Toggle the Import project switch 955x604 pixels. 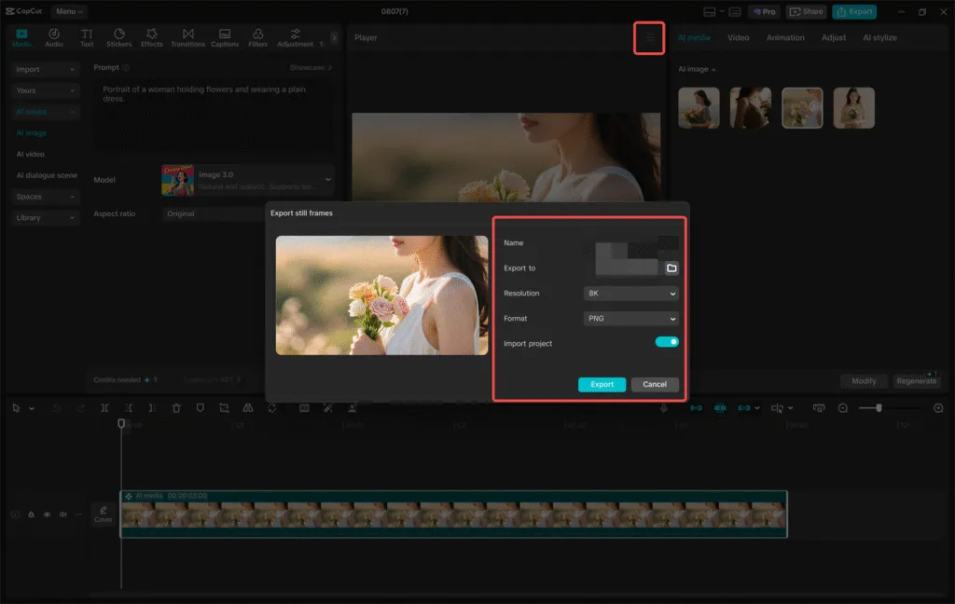(667, 342)
